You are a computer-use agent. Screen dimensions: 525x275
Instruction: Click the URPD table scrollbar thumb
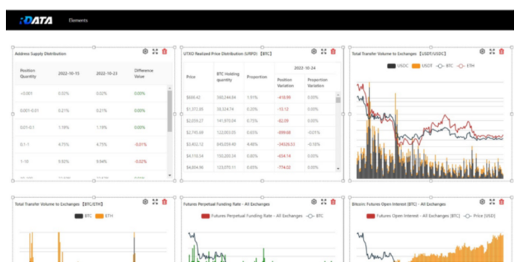click(338, 100)
